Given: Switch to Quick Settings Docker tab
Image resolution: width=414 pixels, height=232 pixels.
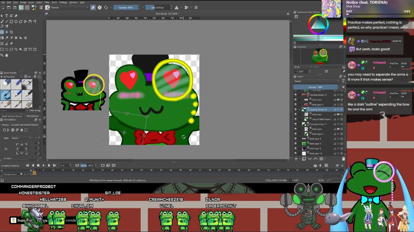Looking at the screenshot, I should click(12, 116).
